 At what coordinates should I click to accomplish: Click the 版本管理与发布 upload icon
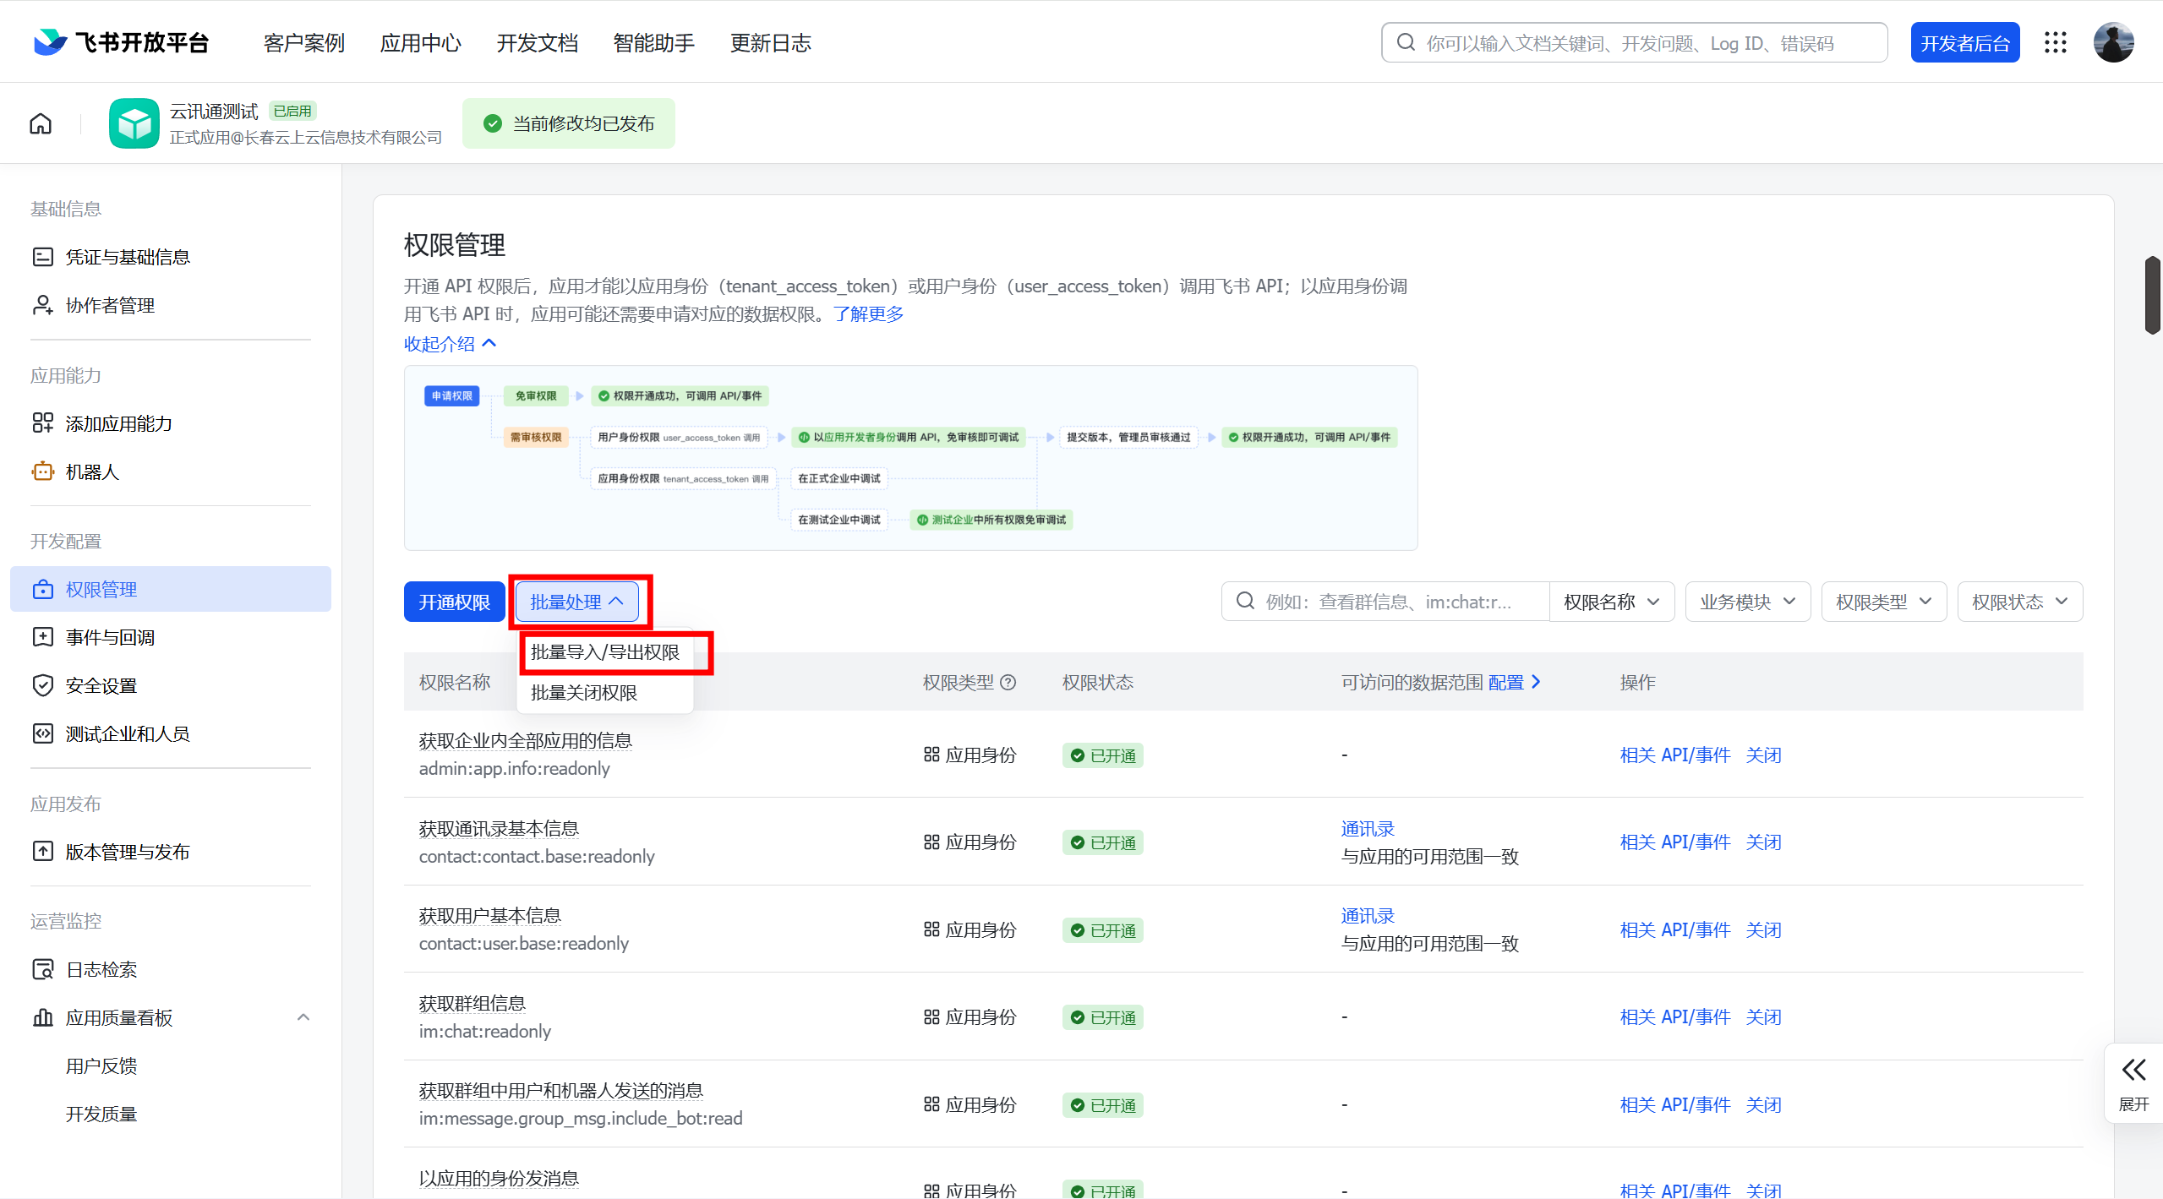pyautogui.click(x=42, y=852)
